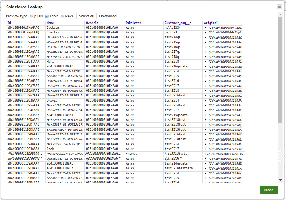This screenshot has width=286, height=201.
Task: Select the Customer_enq__c cell hello23
Action: point(183,32)
